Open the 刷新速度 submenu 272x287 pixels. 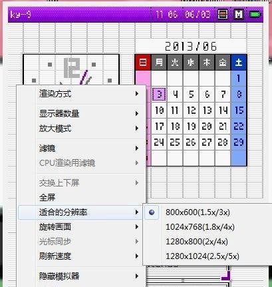(x=82, y=256)
